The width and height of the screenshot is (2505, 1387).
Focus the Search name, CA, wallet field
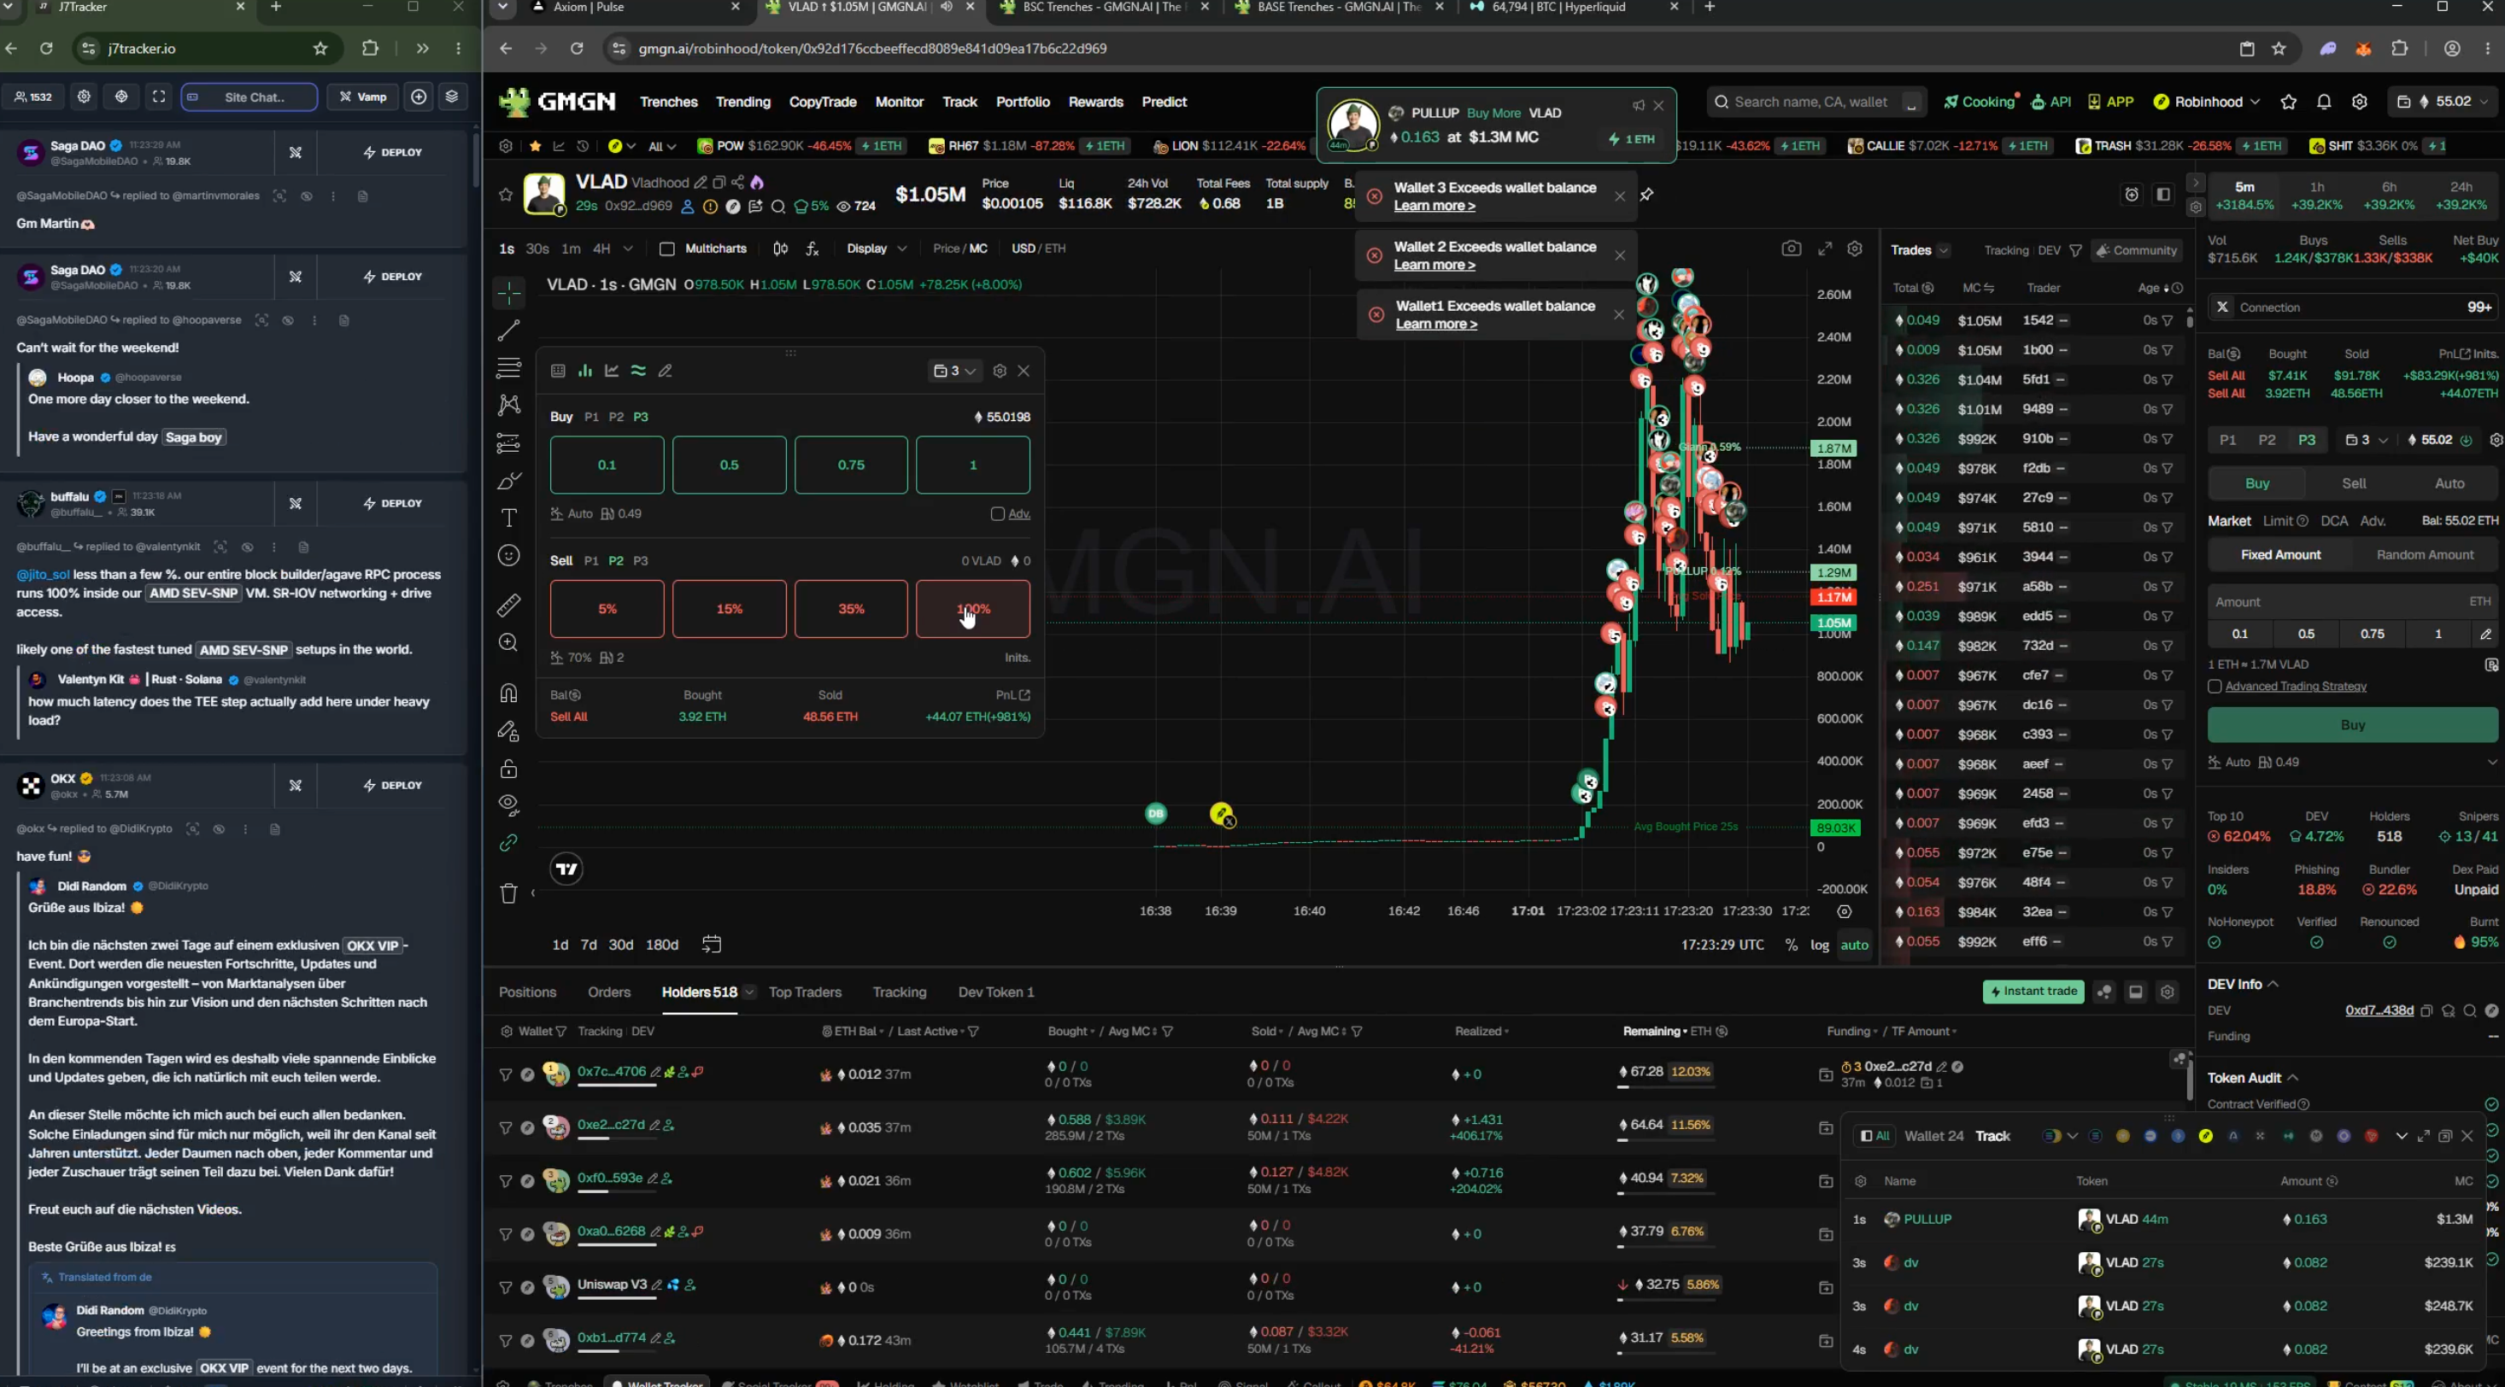click(x=1816, y=102)
